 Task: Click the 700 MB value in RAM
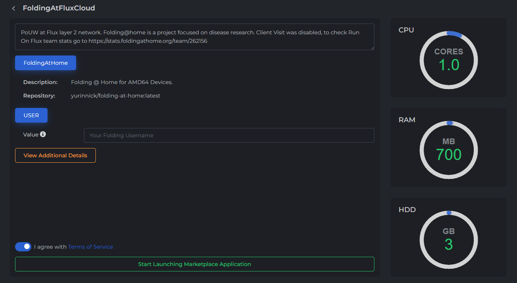(449, 155)
